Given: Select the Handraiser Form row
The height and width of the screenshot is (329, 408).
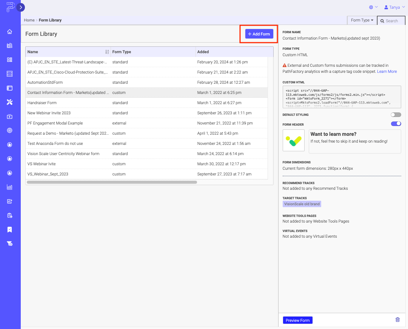Looking at the screenshot, I should click(x=146, y=103).
